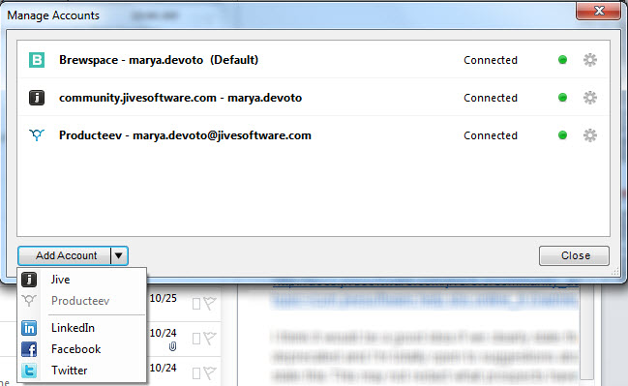Click the greyed Producteev icon in menu
The width and height of the screenshot is (628, 386).
tap(29, 300)
